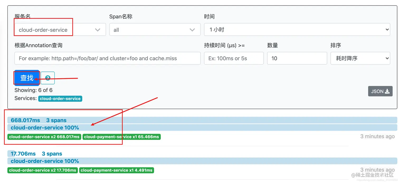This screenshot has width=399, height=183.
Task: Download traces with the JSON button
Action: (x=380, y=91)
